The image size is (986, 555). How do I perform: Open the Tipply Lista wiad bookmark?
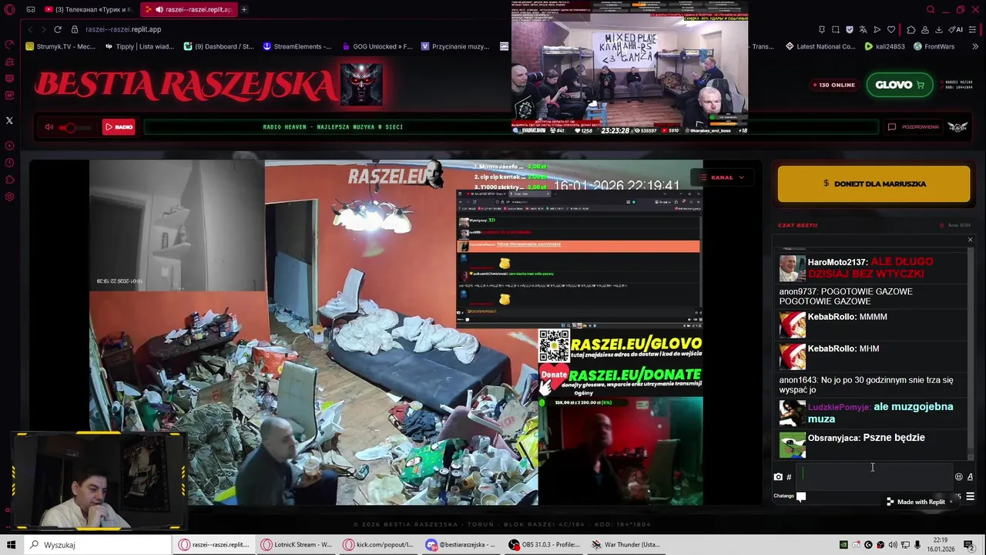[139, 46]
